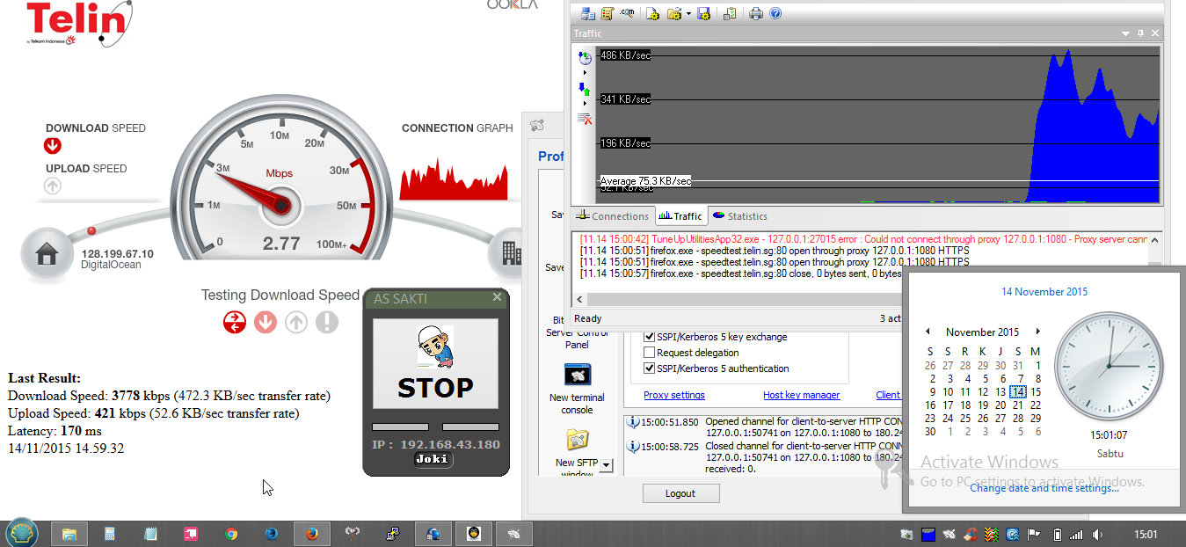Click the latency test step circle icon
Image resolution: width=1186 pixels, height=547 pixels.
tap(235, 322)
